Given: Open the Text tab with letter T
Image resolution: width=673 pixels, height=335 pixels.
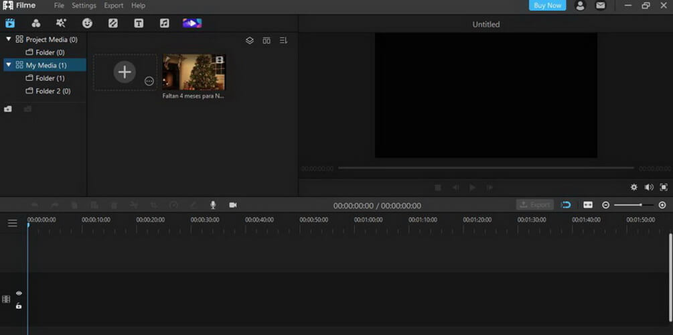Looking at the screenshot, I should 139,23.
